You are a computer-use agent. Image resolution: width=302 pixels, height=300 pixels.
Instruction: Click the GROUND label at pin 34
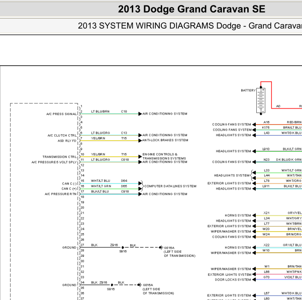click(x=69, y=285)
